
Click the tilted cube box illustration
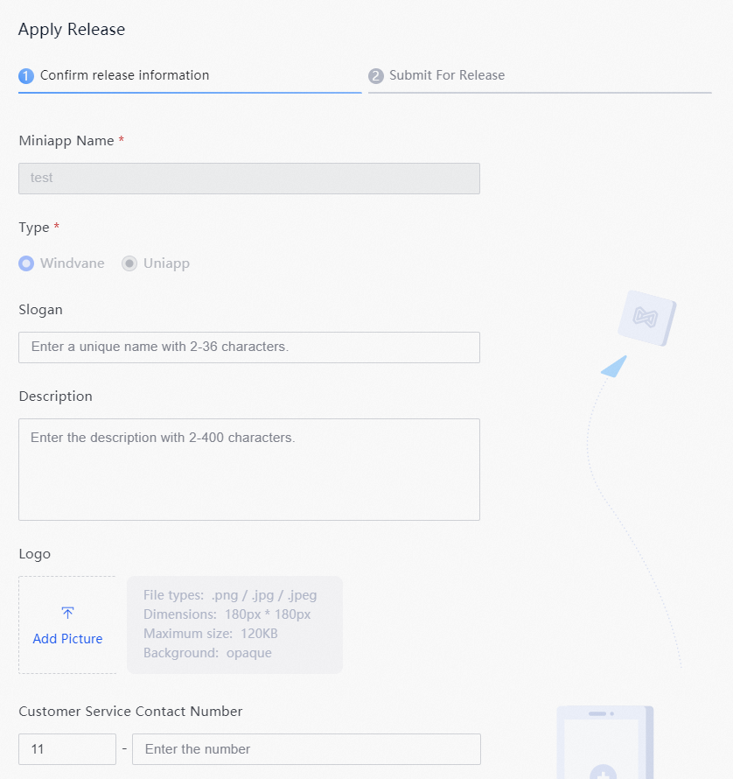point(647,318)
